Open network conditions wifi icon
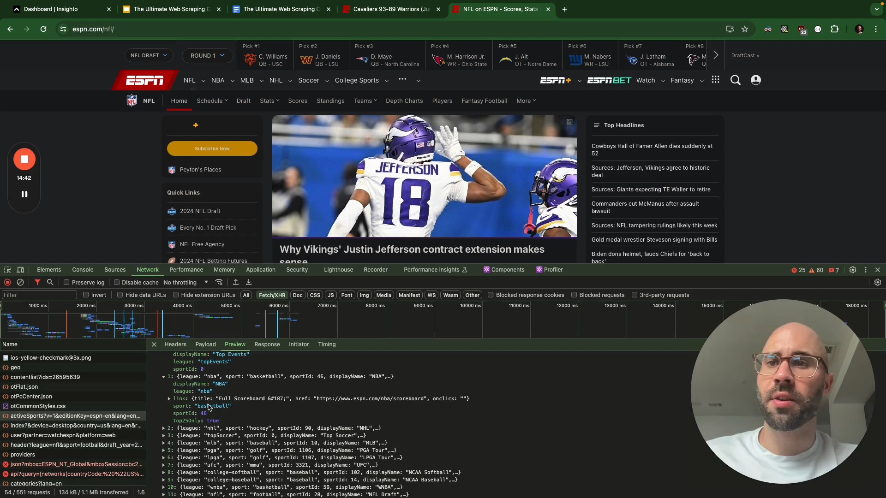The height and width of the screenshot is (498, 886). pos(219,282)
